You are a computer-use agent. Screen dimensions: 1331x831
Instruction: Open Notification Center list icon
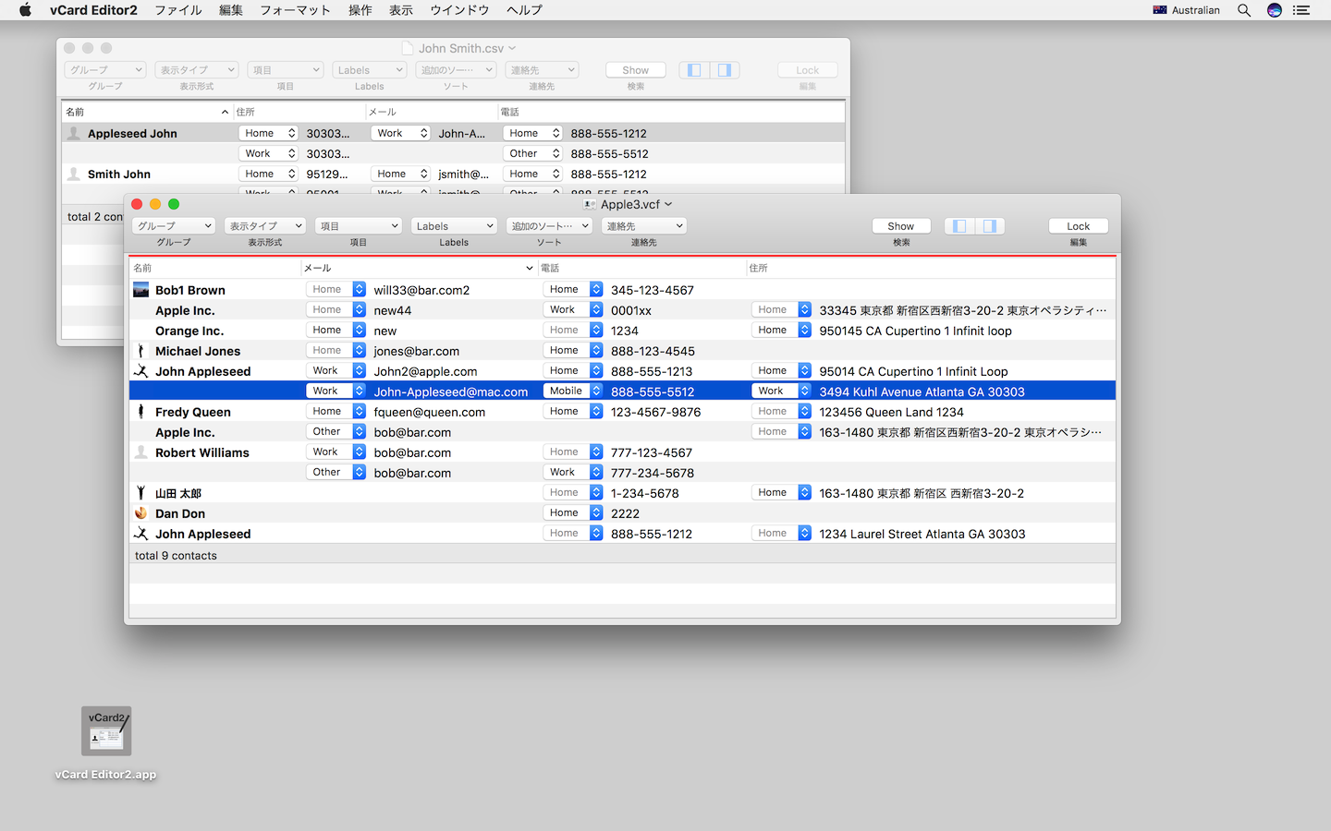1301,10
